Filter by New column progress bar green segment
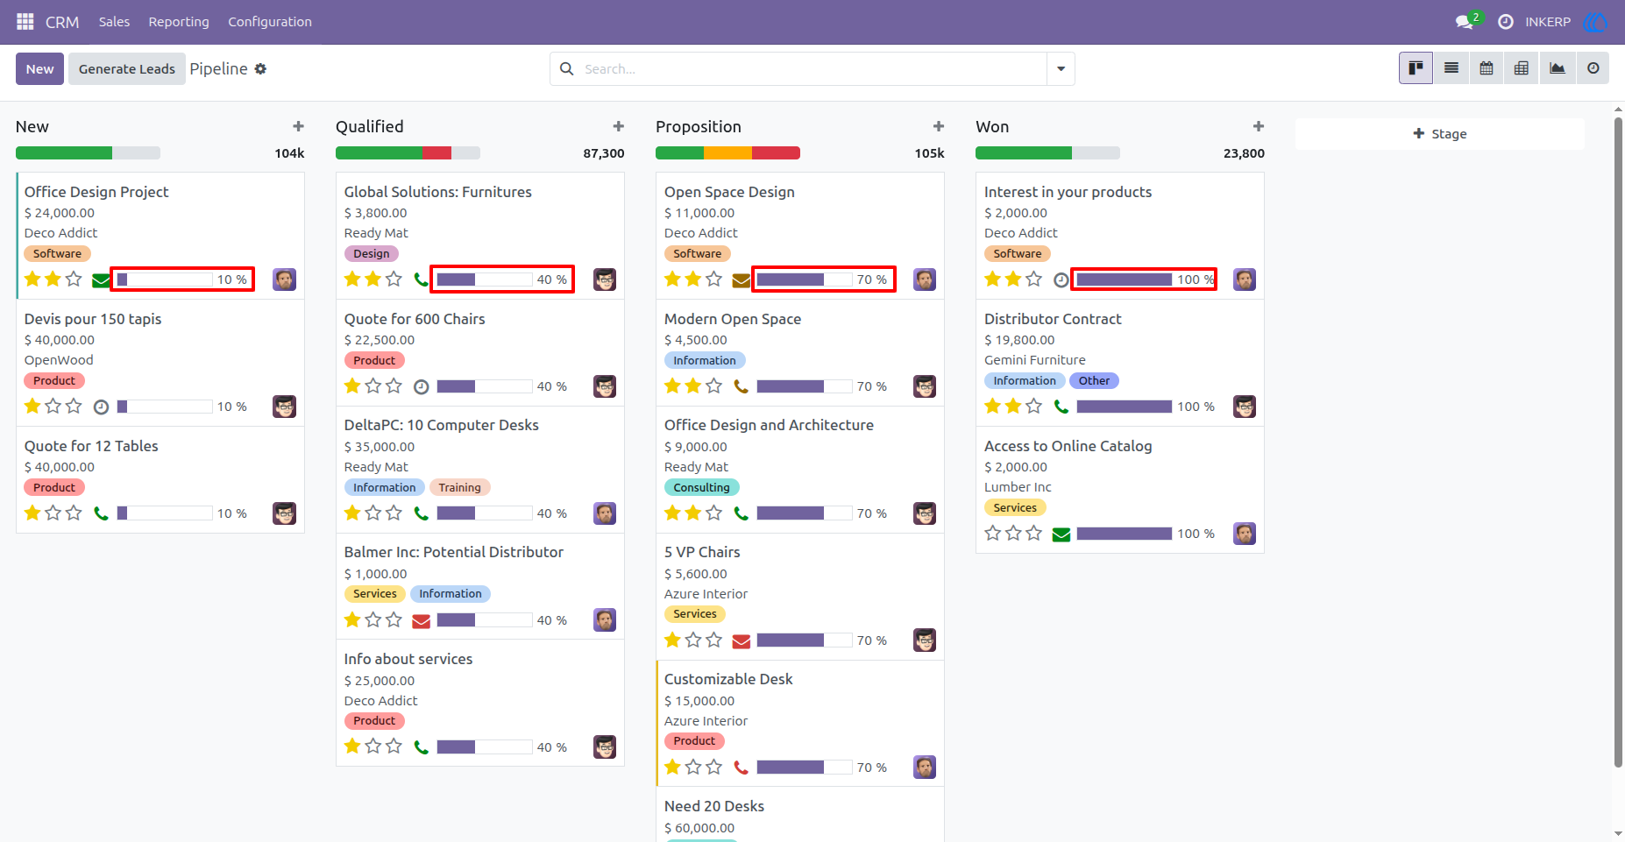 [x=64, y=152]
